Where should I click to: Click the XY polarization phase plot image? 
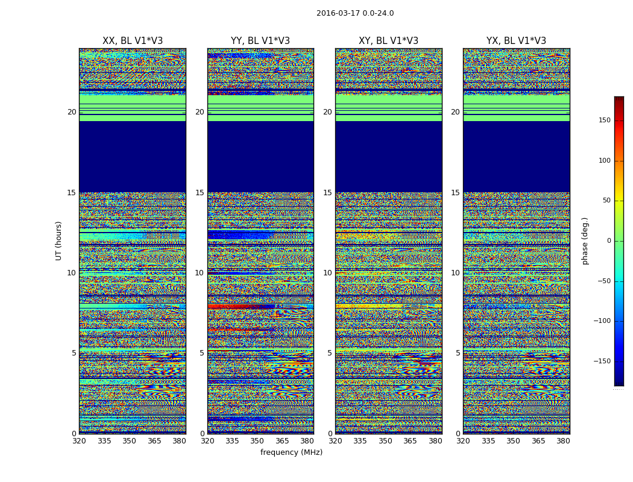(x=388, y=241)
